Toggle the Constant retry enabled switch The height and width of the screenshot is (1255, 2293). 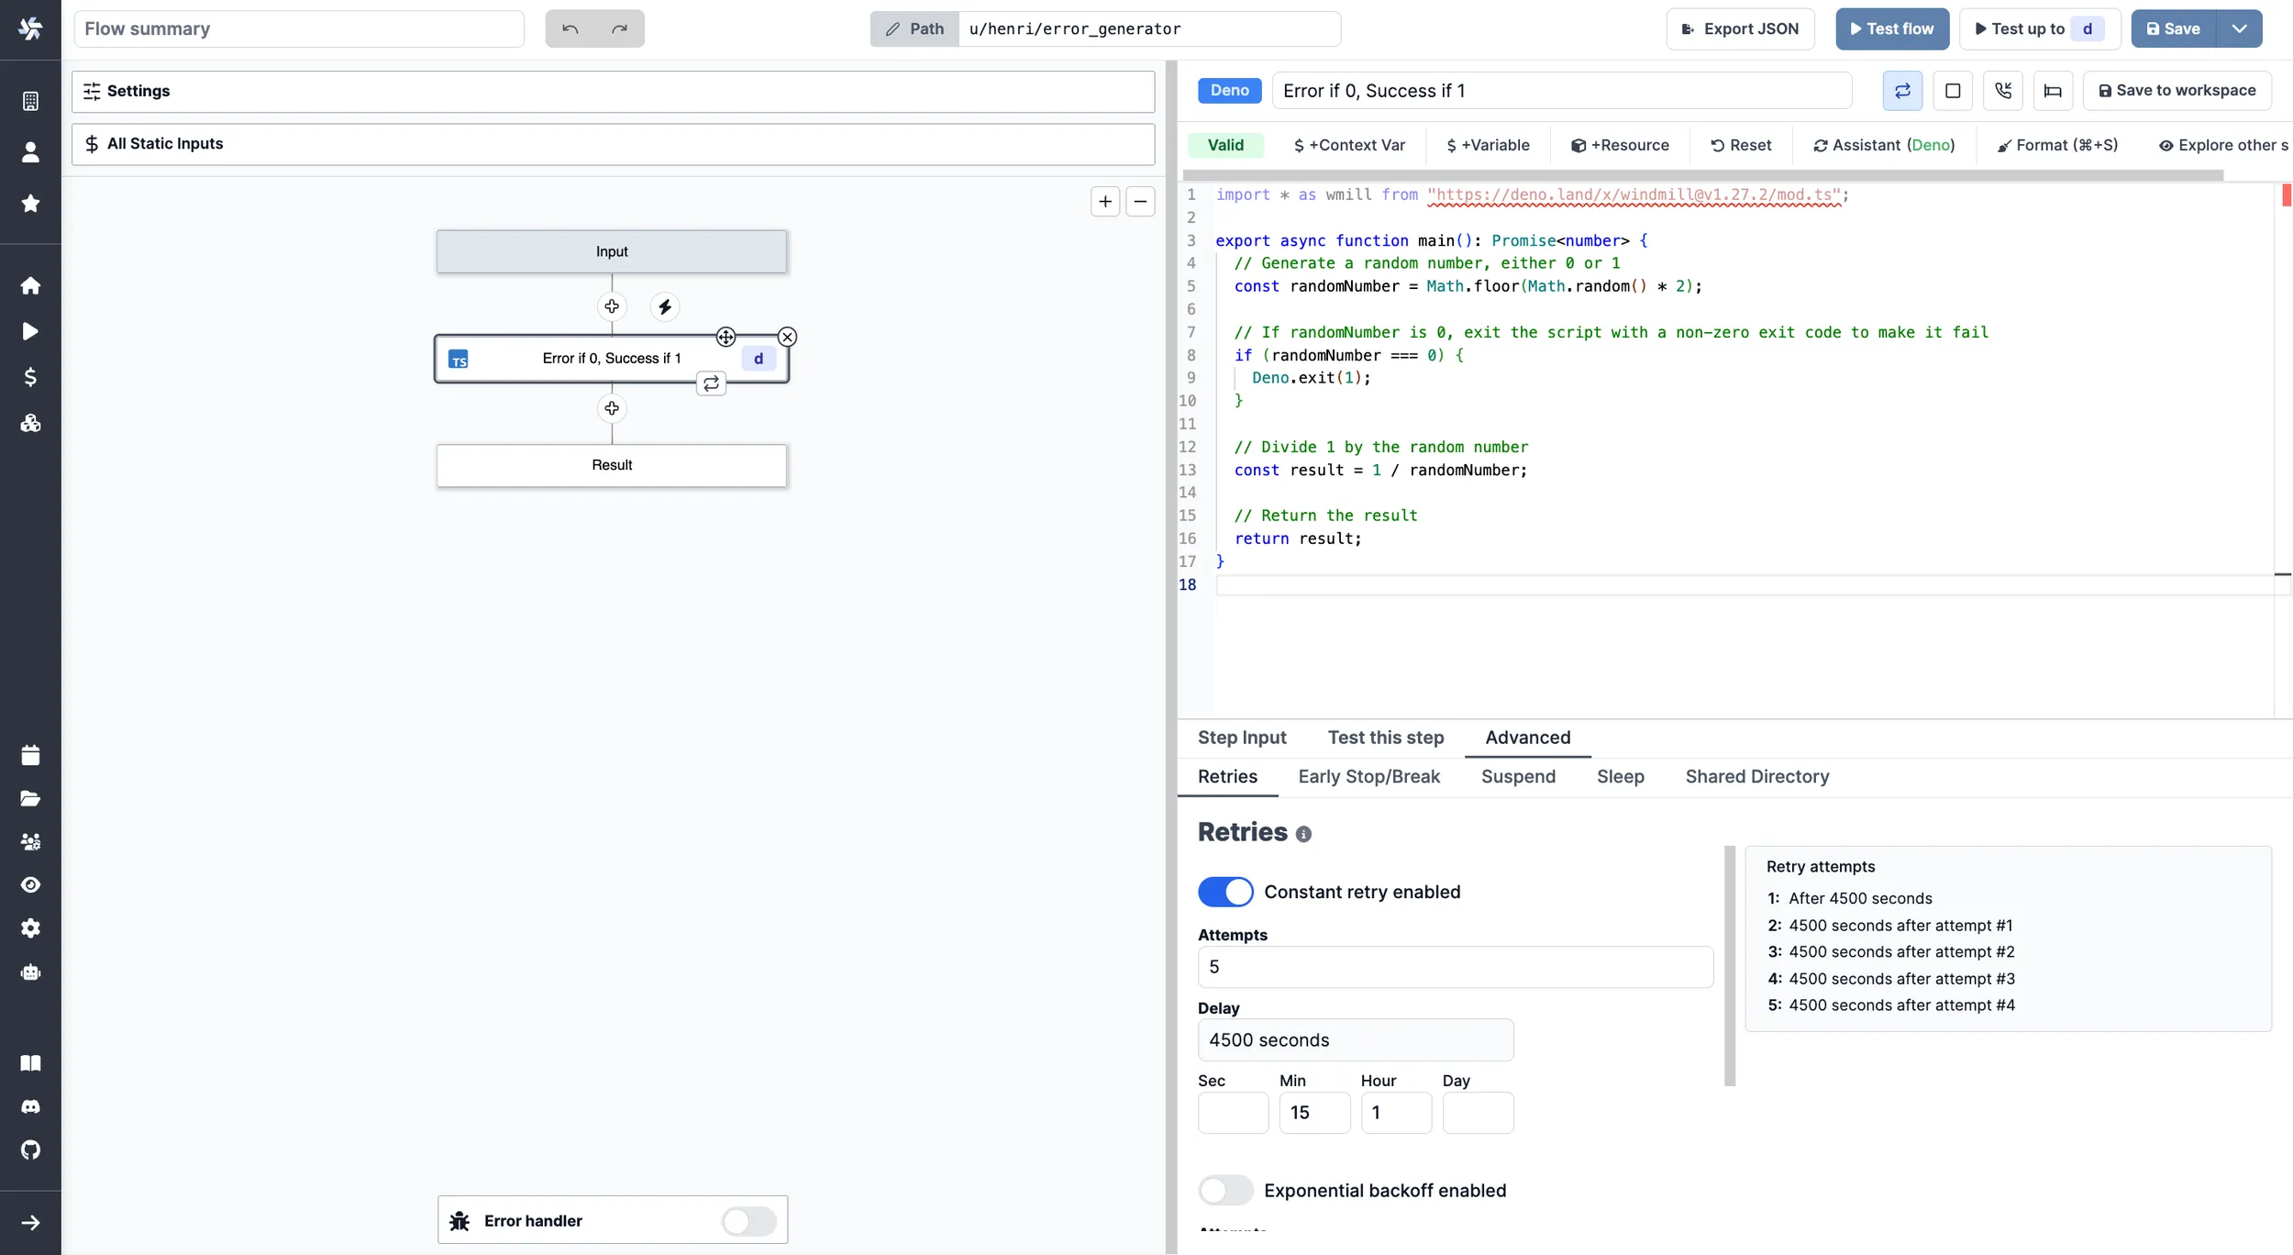[1225, 890]
